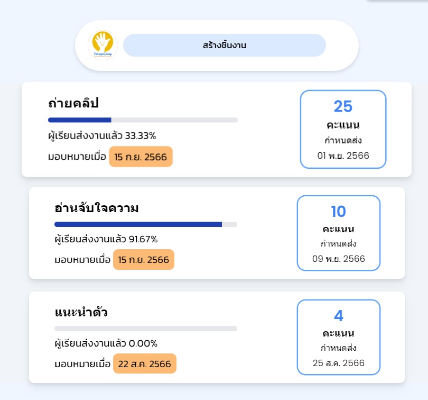428x400 pixels.
Task: Click the สร้างชิ้นงาน create assignment button
Action: tap(225, 45)
